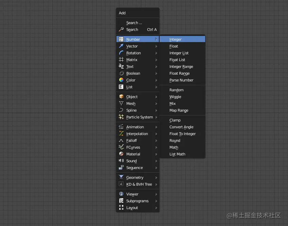Click the Number category icon
The height and width of the screenshot is (226, 288).
[121, 39]
